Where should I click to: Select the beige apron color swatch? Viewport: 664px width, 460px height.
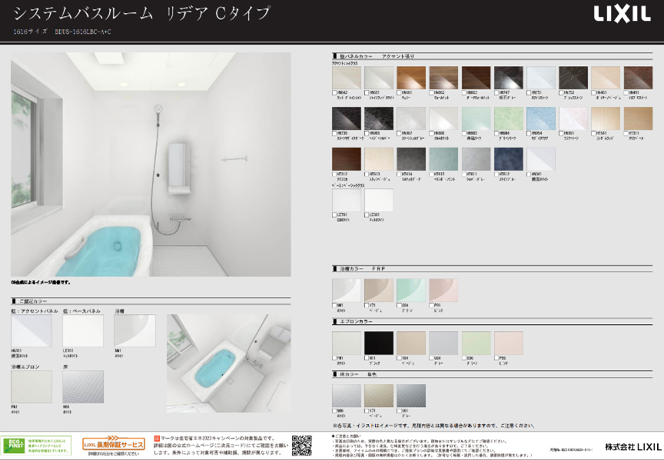pos(411,343)
